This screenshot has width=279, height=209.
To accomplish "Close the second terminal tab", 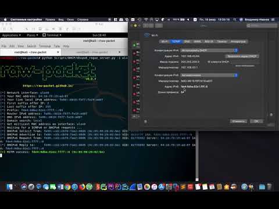I will pos(119,52).
